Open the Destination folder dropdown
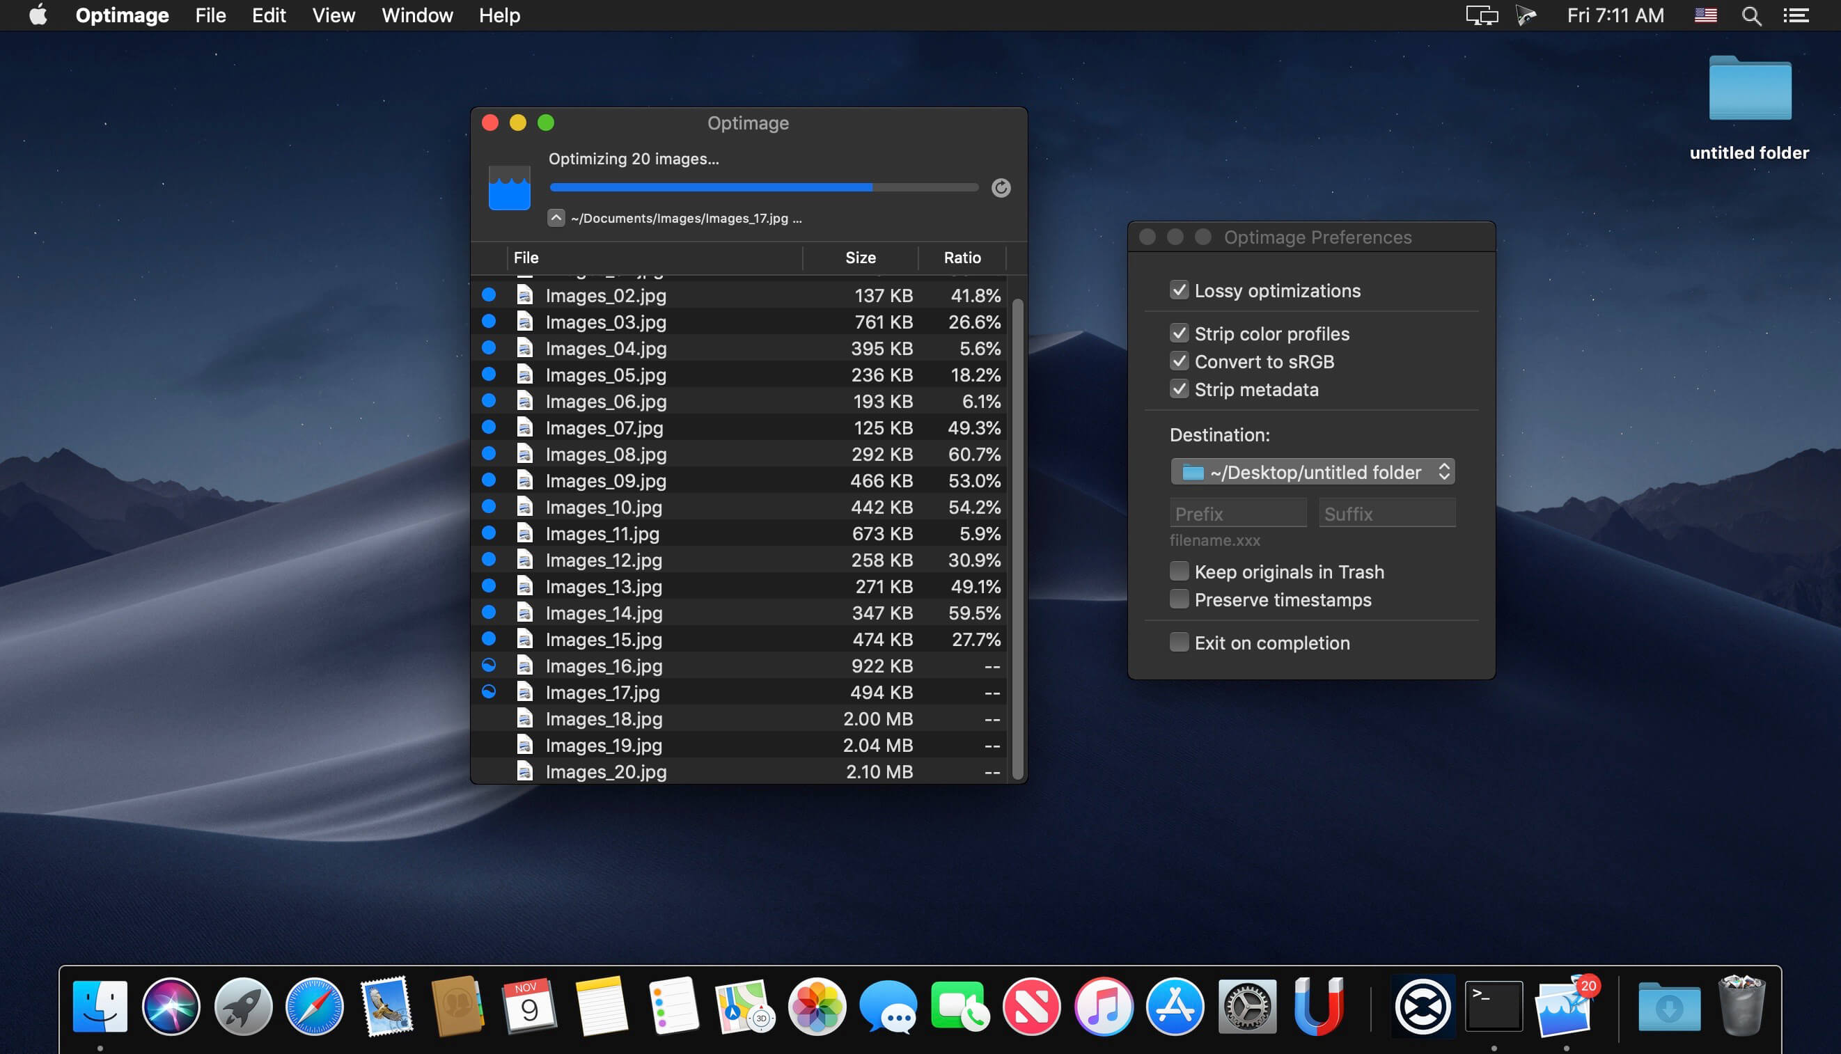Screen dimensions: 1841x1054 click(x=1312, y=472)
